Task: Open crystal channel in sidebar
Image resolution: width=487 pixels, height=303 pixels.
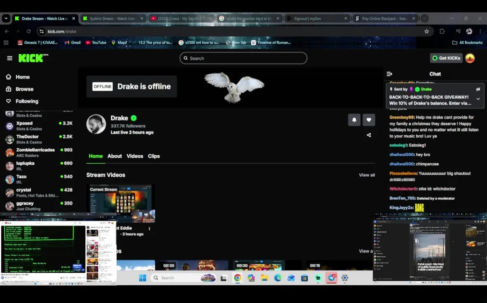Action: pyautogui.click(x=39, y=192)
